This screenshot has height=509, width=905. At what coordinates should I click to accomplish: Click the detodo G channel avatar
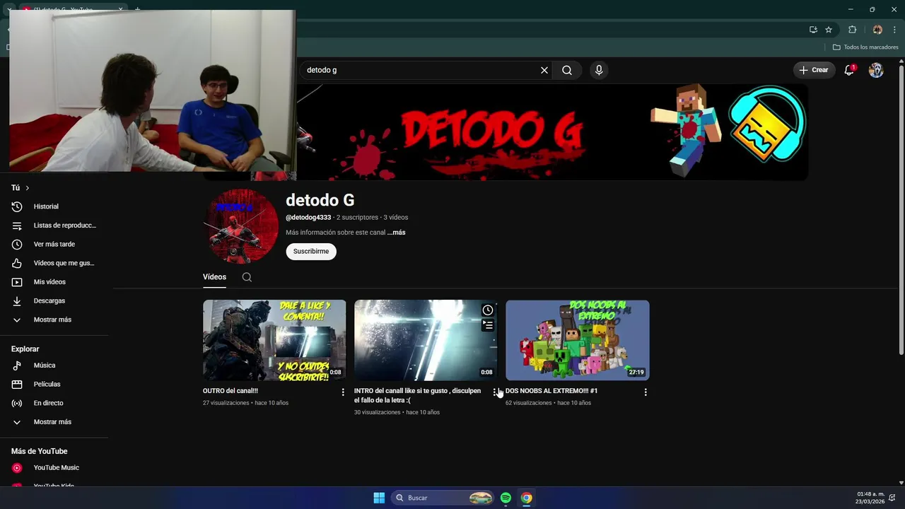click(241, 226)
